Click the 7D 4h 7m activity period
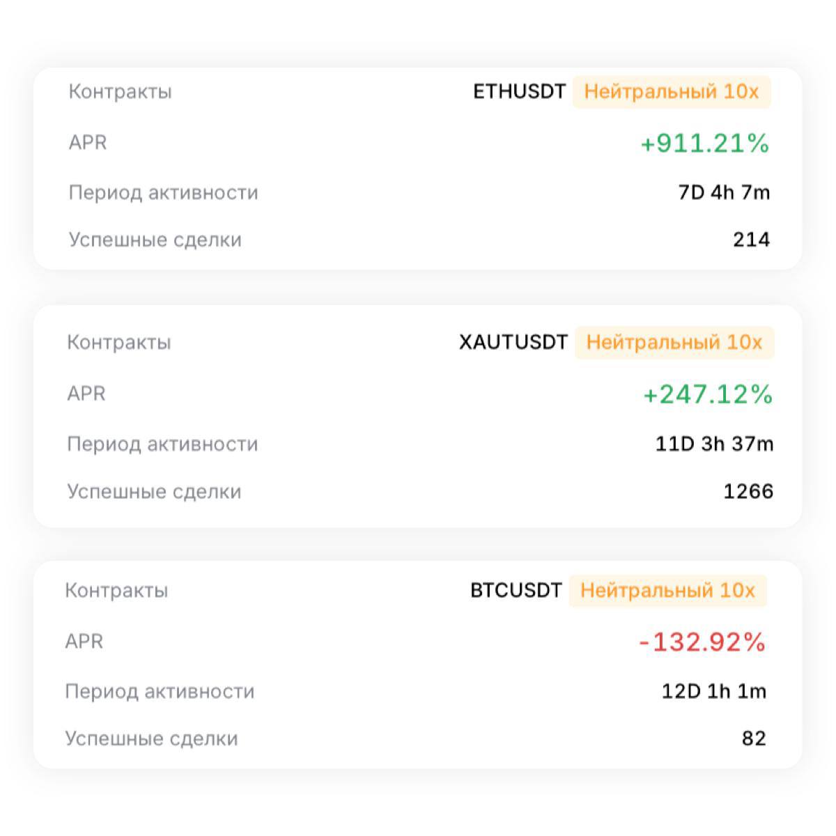836x836 pixels. point(724,193)
